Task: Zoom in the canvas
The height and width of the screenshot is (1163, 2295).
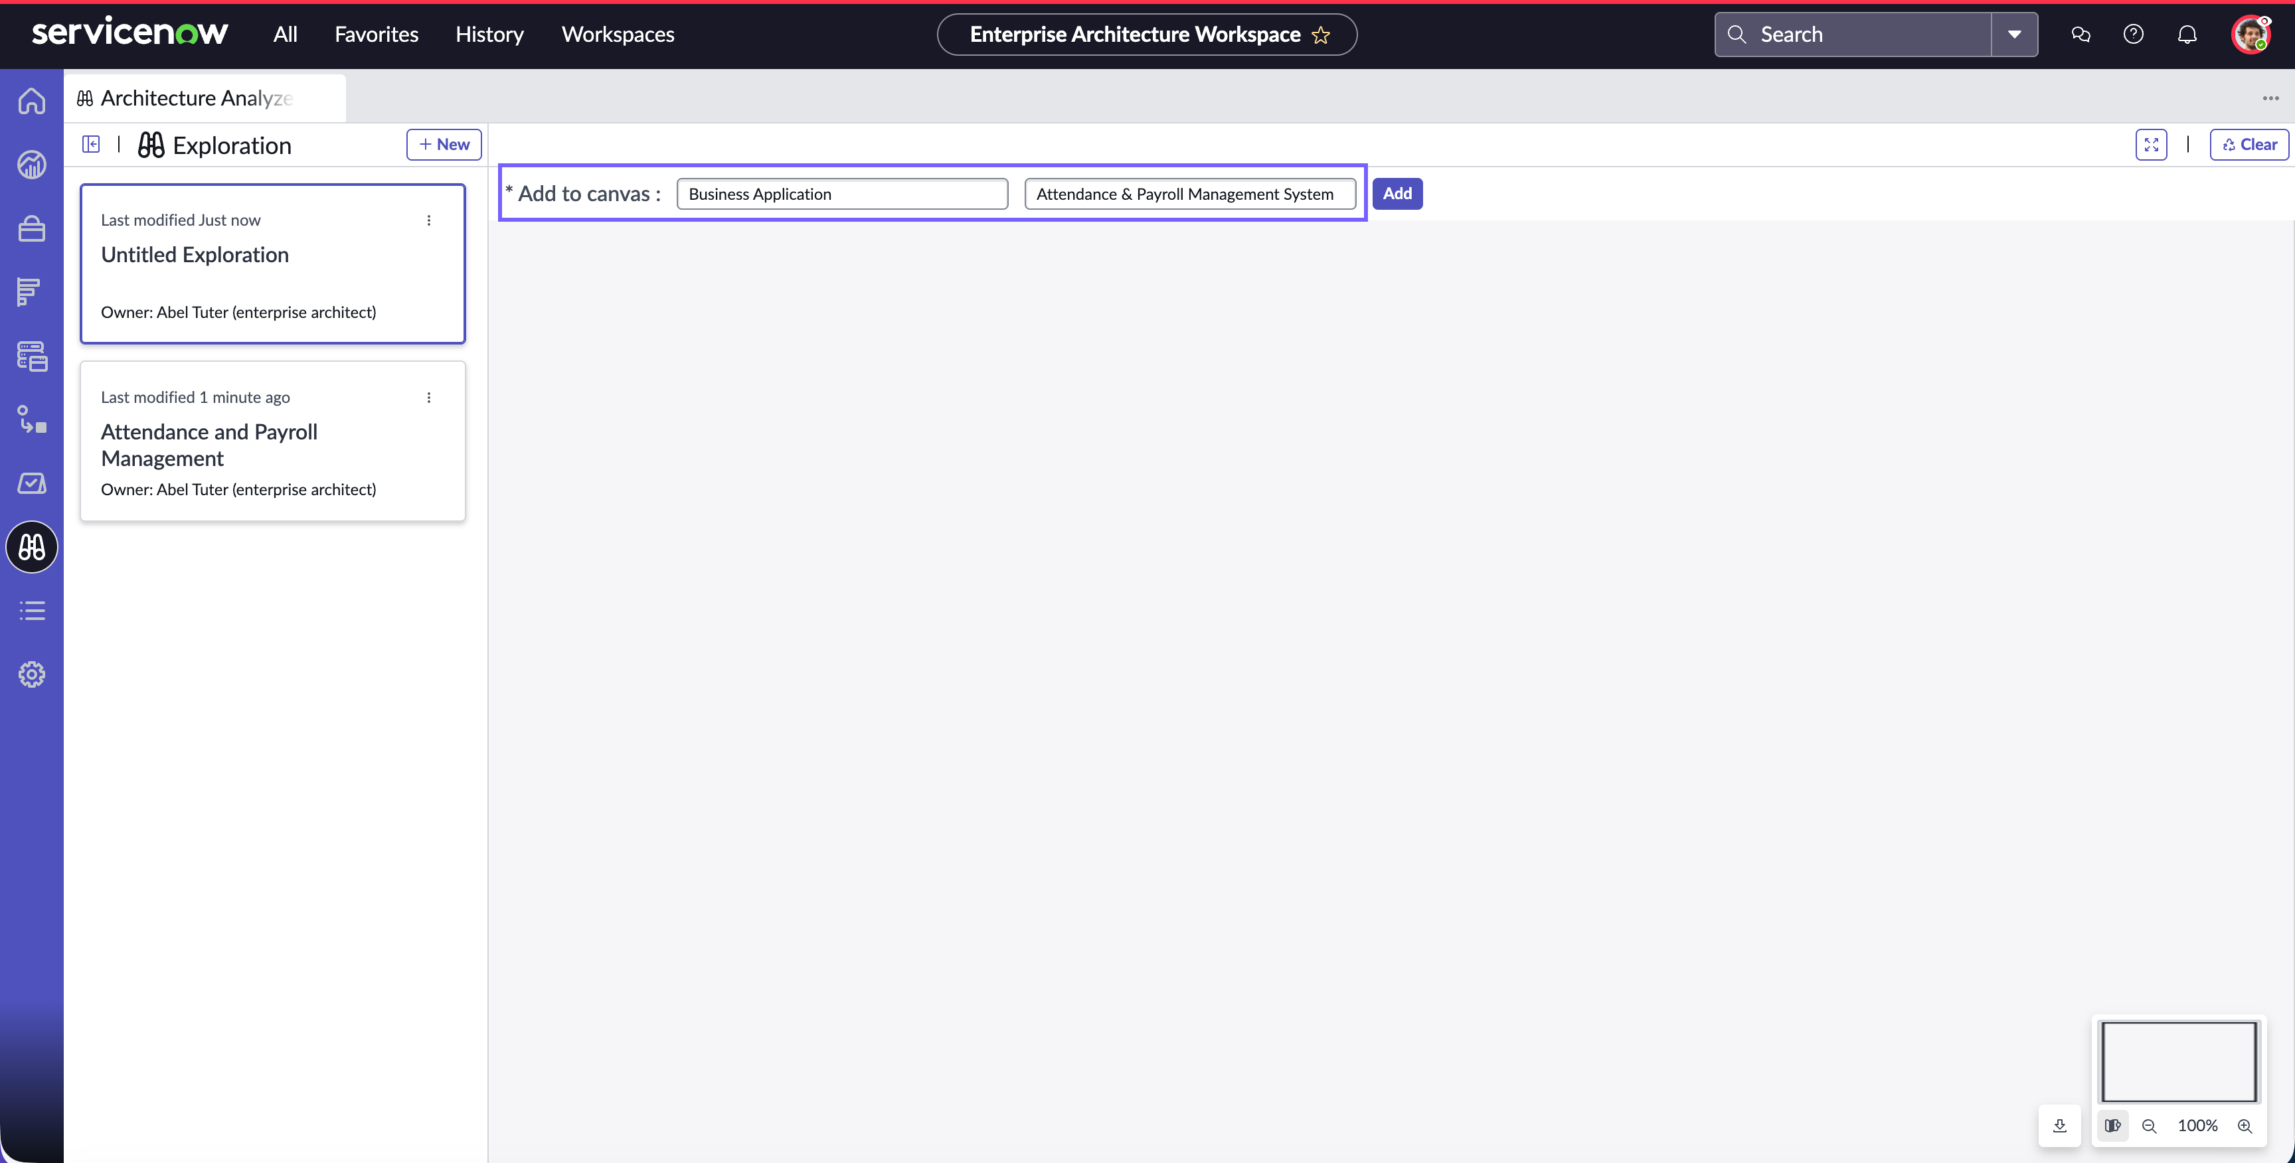Action: [2245, 1126]
